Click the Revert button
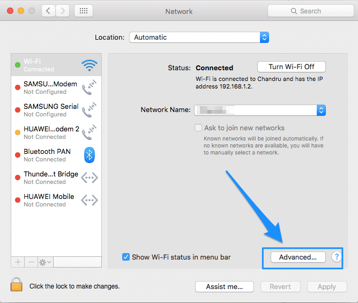Viewport: 358px width, 303px height. [280, 286]
